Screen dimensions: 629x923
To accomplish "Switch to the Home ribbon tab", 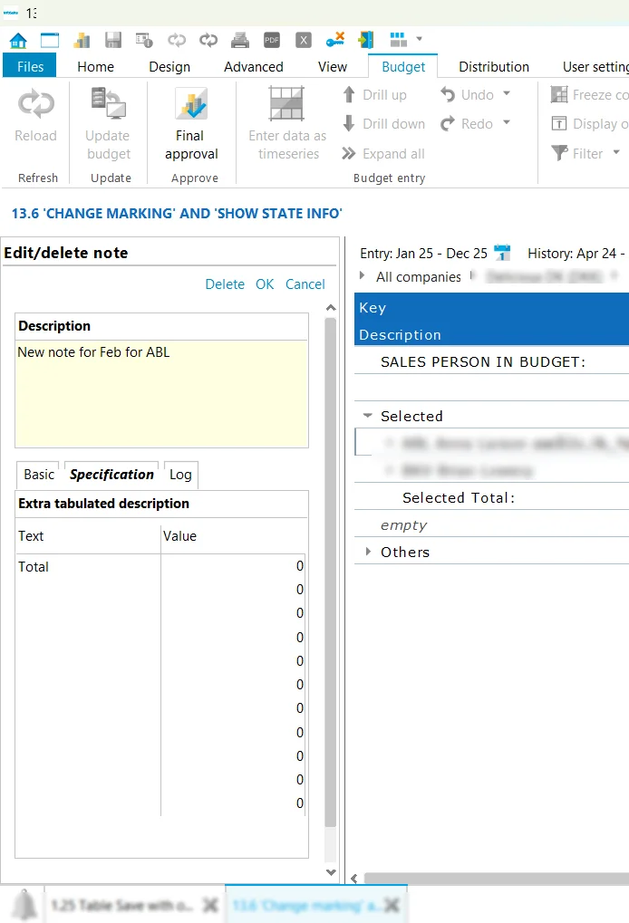I will coord(95,66).
